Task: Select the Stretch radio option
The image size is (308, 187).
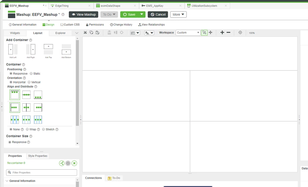Action: point(43,129)
